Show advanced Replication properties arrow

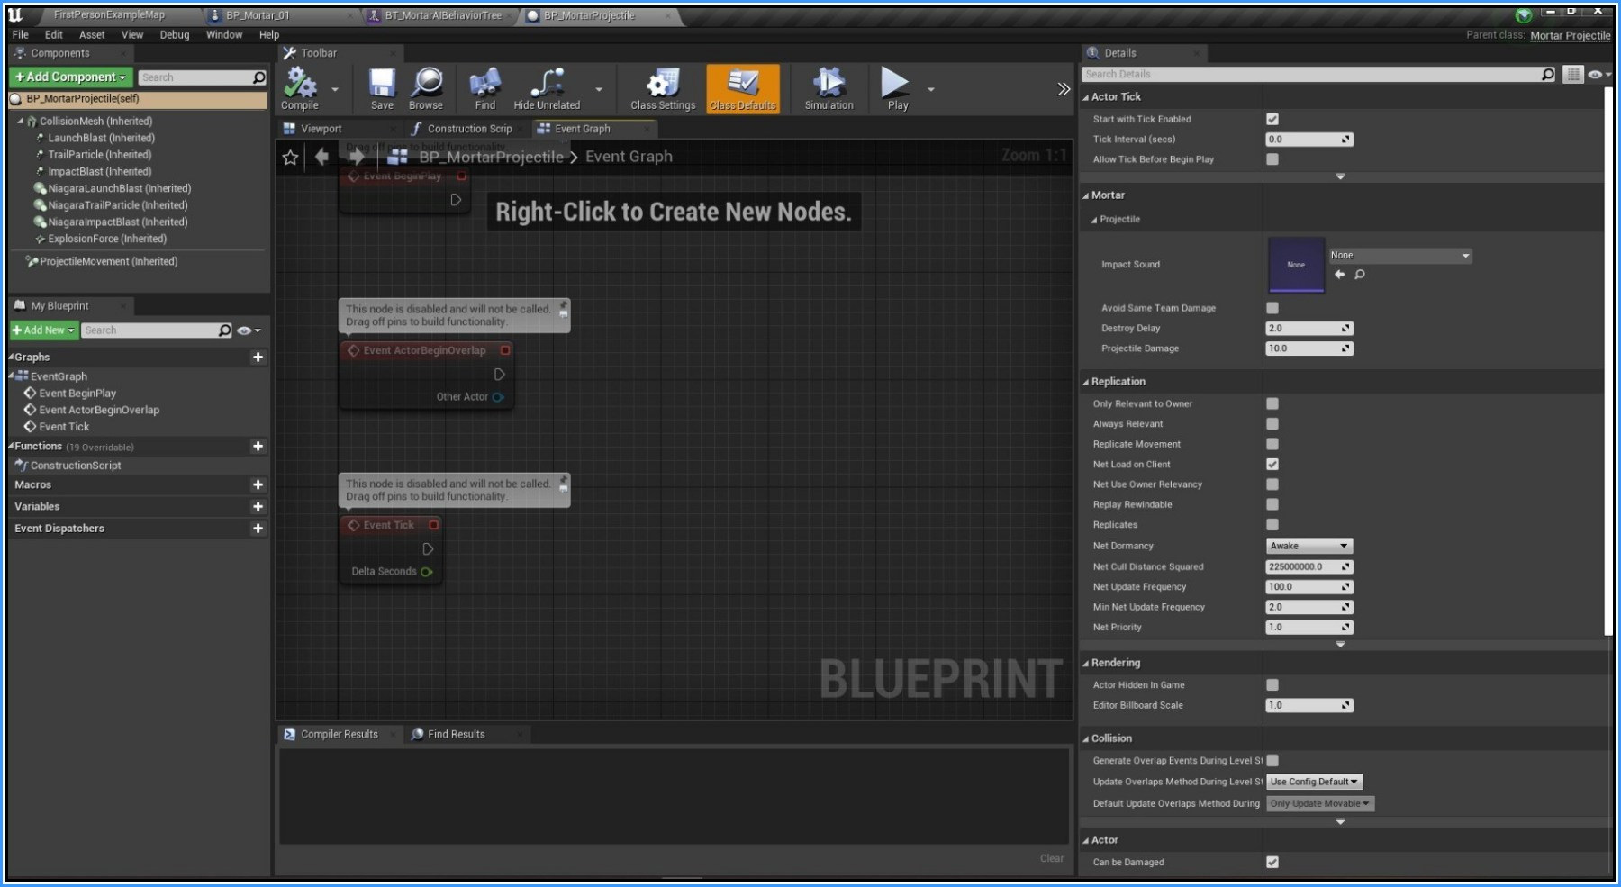click(x=1340, y=645)
